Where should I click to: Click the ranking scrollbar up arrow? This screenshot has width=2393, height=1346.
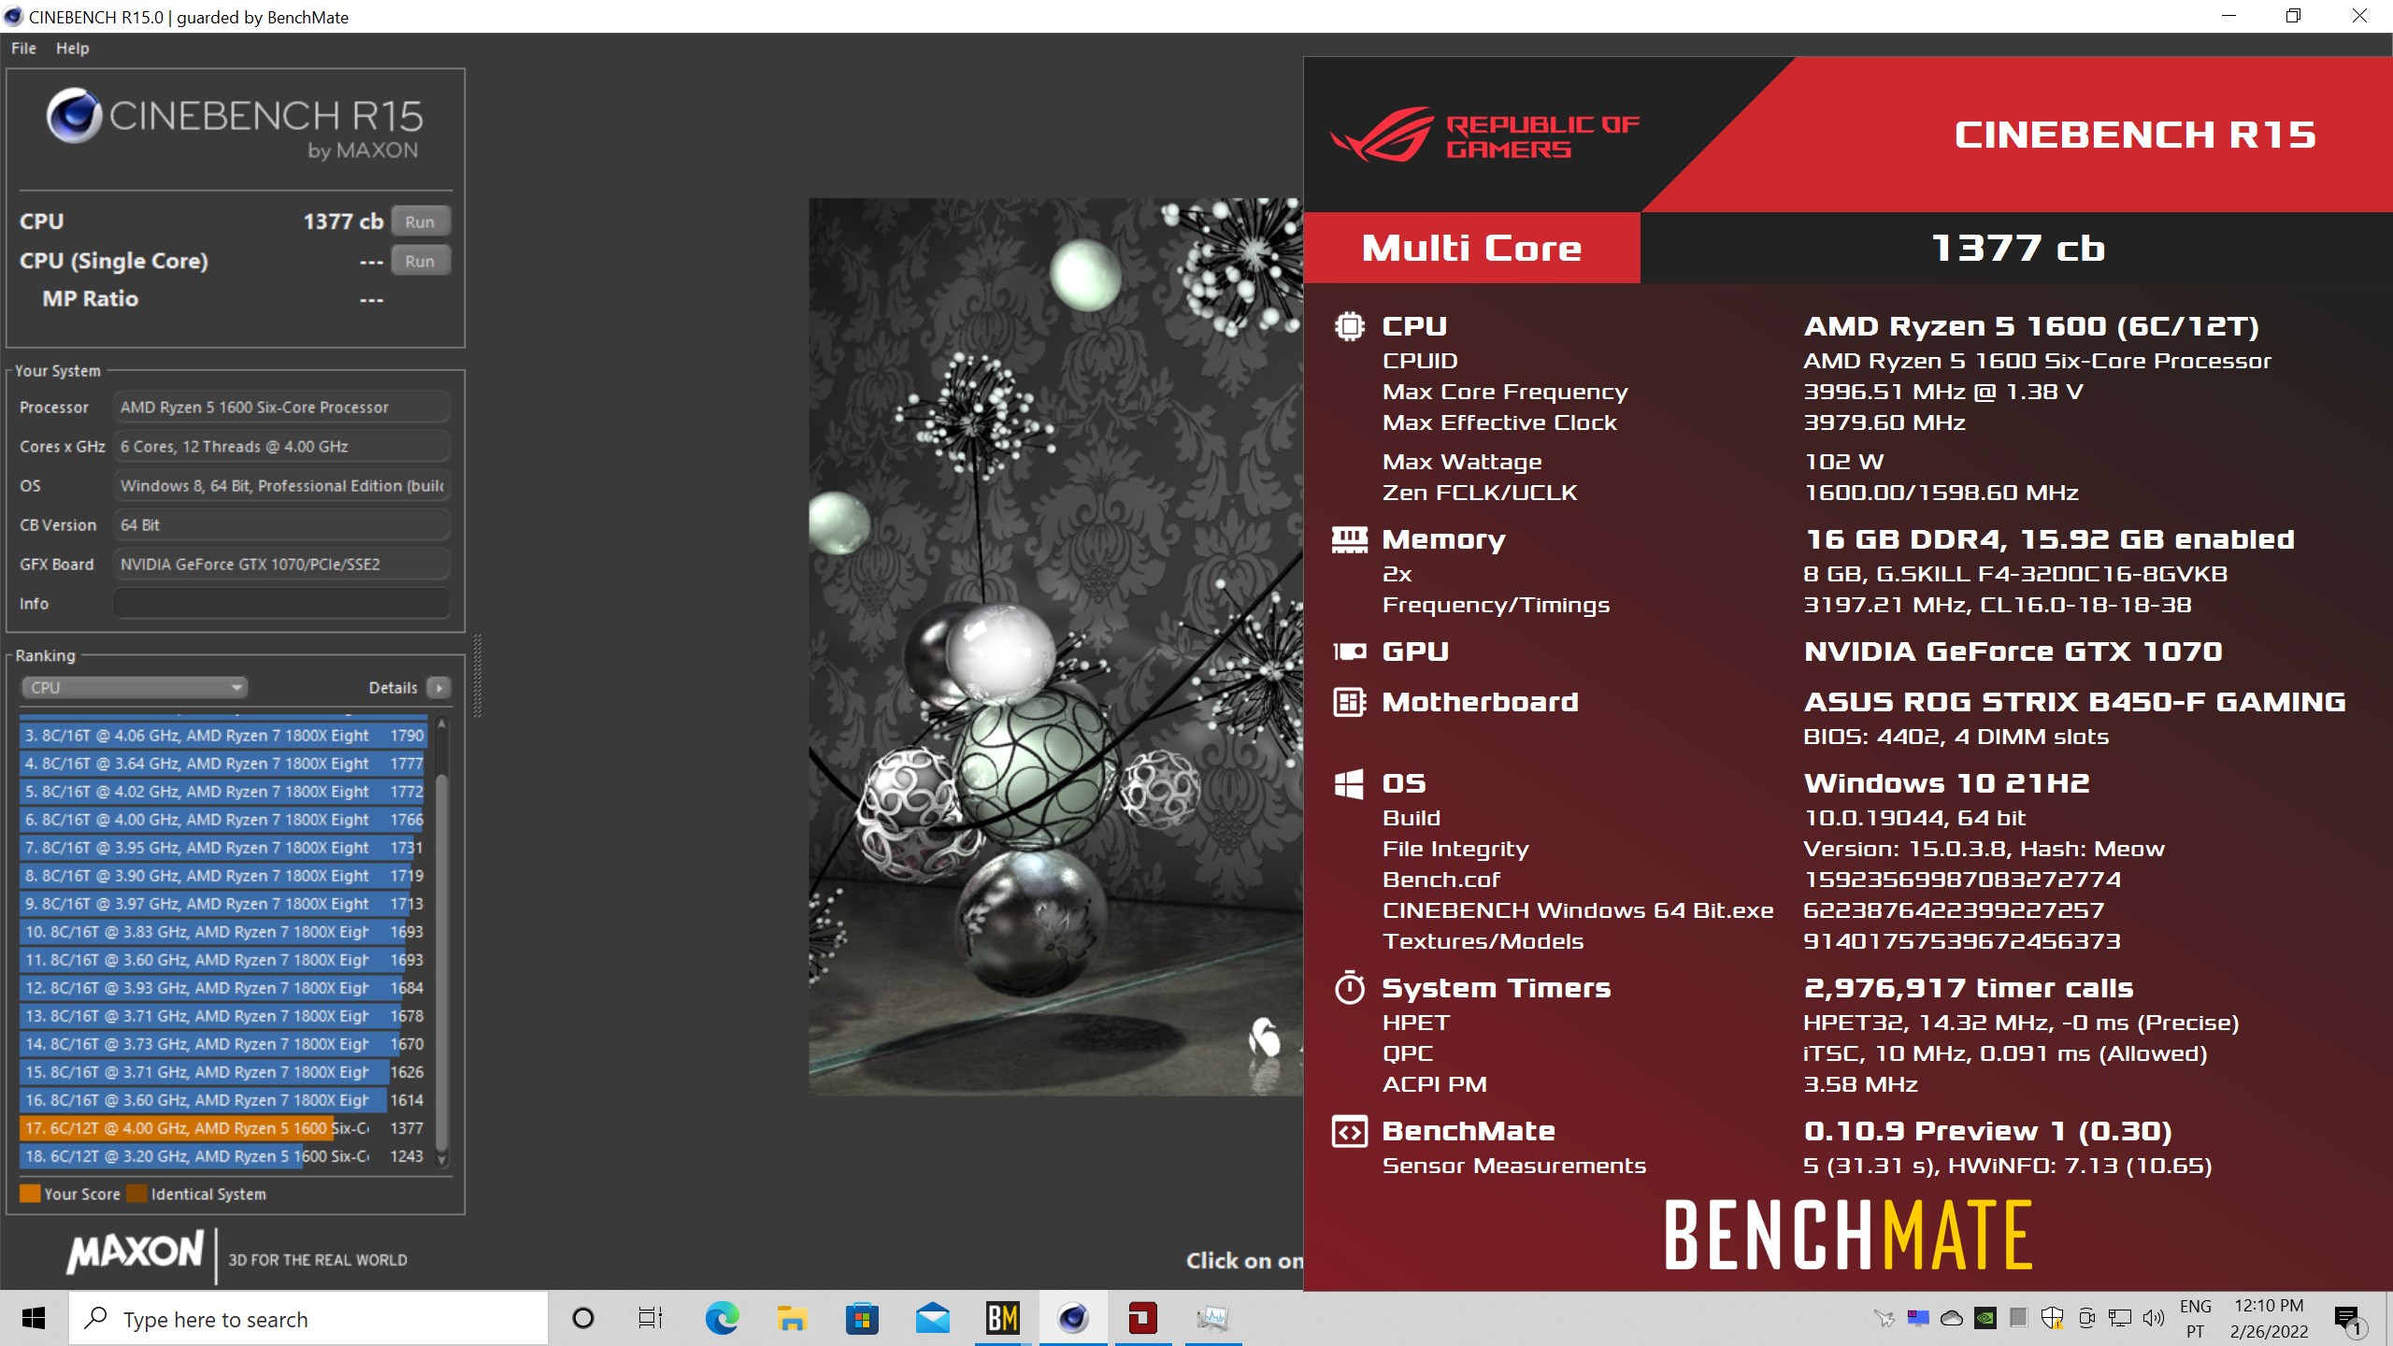click(442, 723)
